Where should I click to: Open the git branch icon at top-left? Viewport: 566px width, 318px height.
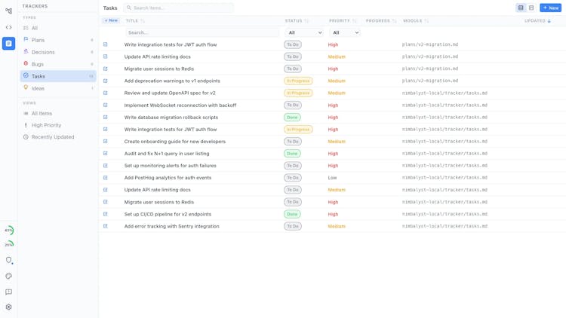coord(9,11)
